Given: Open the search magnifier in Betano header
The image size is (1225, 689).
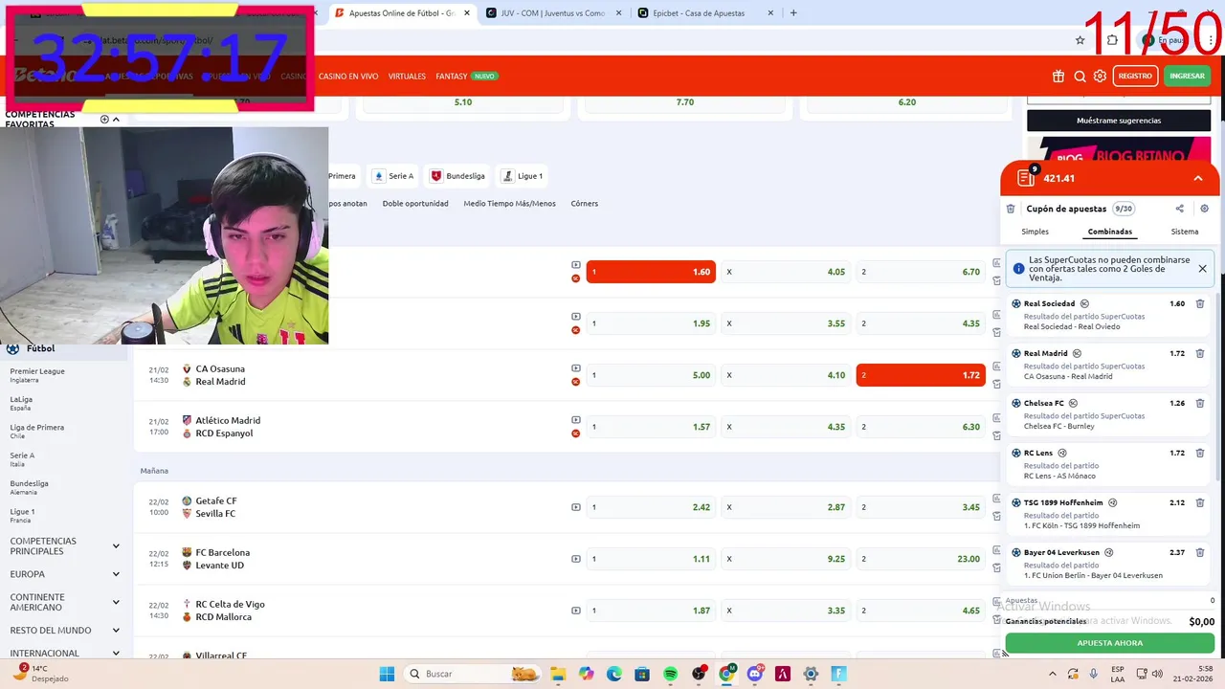Looking at the screenshot, I should [x=1080, y=77].
